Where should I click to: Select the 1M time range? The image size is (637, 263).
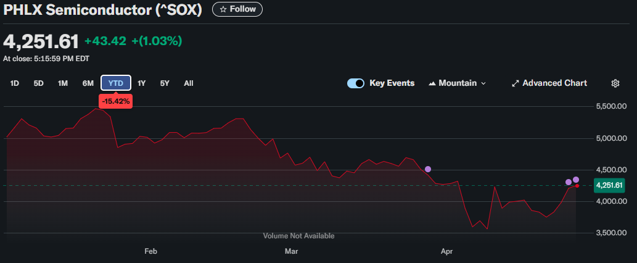coord(62,83)
